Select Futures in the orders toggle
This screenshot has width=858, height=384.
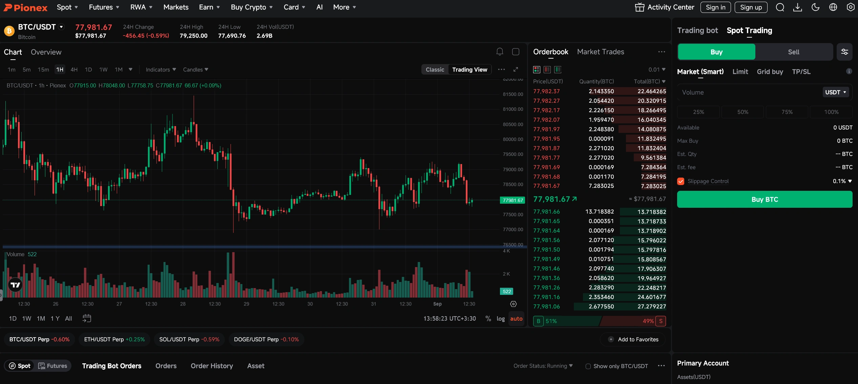point(53,366)
